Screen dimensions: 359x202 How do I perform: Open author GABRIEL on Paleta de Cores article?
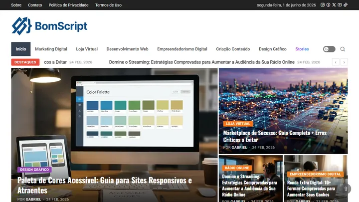coord(33,199)
